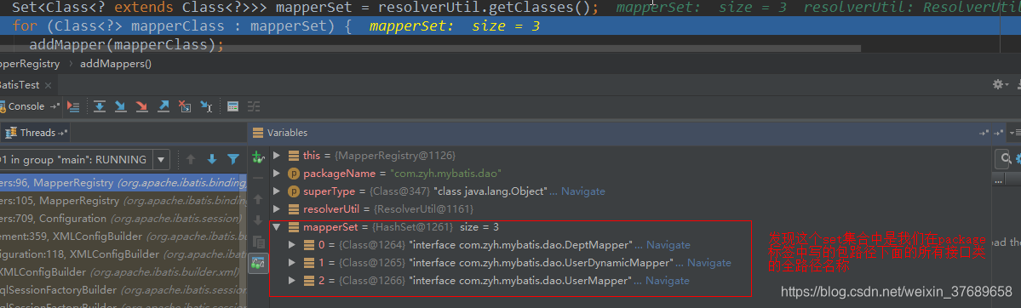Open Evaluate Expression calculator icon
The image size is (1021, 308).
(233, 106)
